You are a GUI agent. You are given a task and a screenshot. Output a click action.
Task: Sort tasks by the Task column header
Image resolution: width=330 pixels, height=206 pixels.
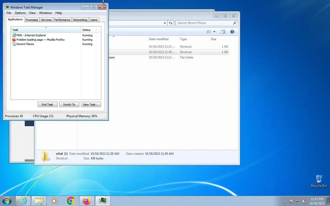point(46,30)
